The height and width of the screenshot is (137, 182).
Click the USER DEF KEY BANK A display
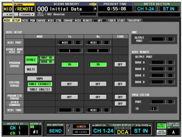coord(173,132)
